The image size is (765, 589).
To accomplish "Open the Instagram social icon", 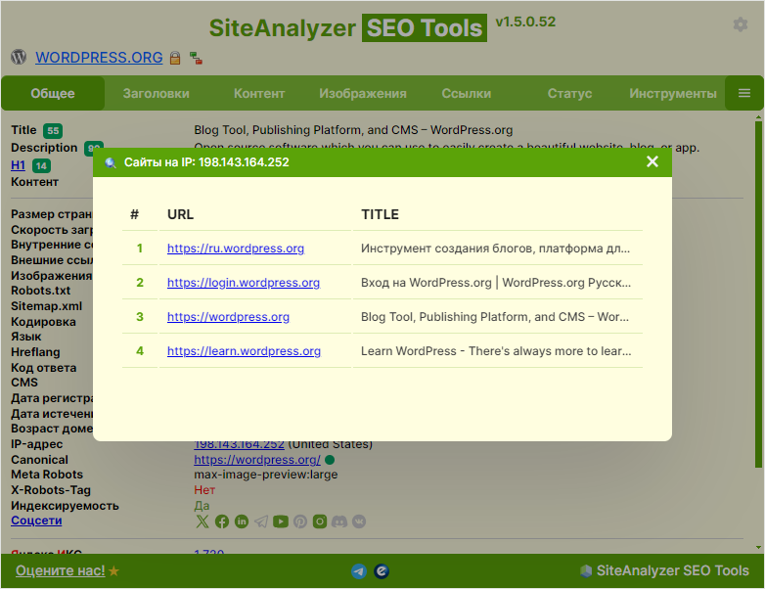I will click(320, 521).
